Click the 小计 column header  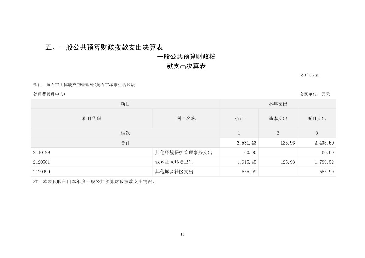(239, 119)
